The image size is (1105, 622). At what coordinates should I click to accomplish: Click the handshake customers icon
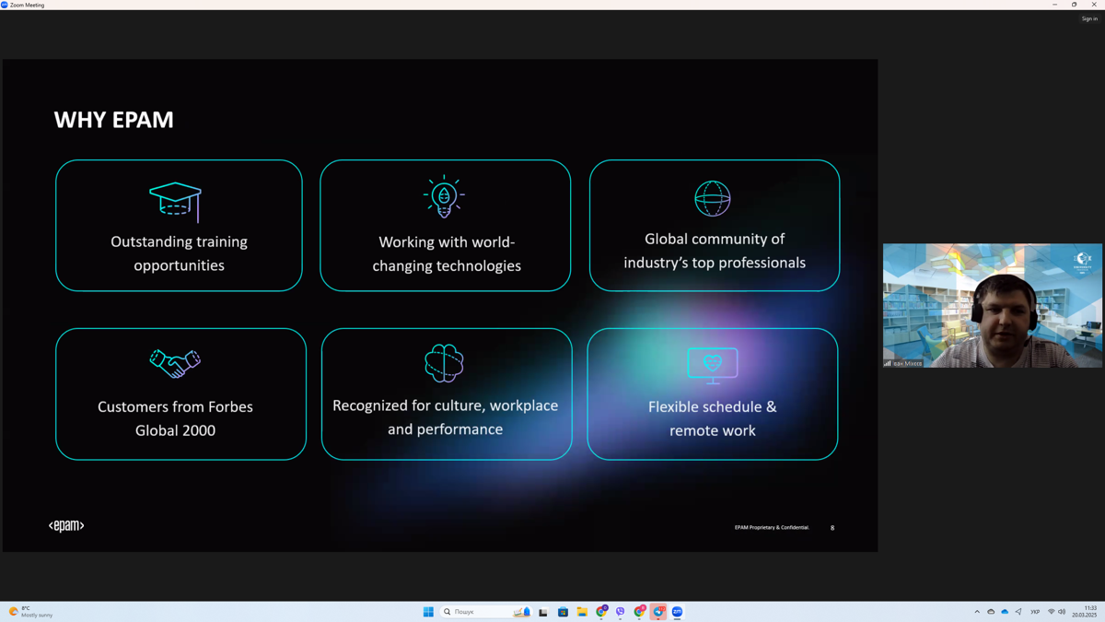coord(175,363)
